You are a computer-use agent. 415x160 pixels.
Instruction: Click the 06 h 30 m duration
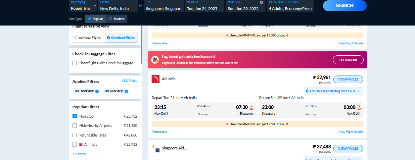pos(311,106)
